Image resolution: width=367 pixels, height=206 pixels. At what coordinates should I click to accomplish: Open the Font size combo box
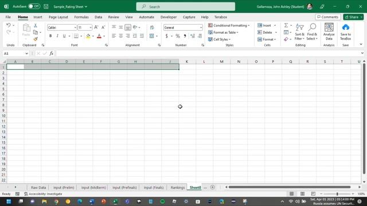(85, 27)
